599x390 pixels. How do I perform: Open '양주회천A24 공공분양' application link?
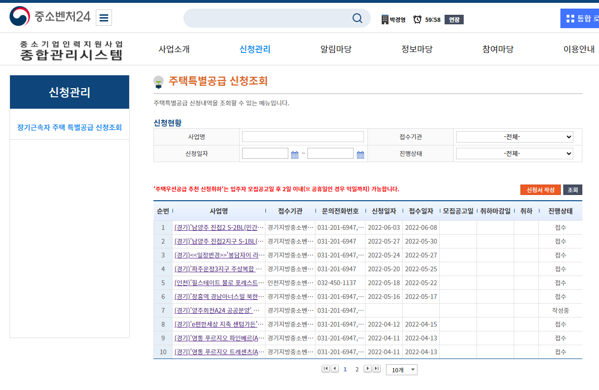click(x=217, y=310)
